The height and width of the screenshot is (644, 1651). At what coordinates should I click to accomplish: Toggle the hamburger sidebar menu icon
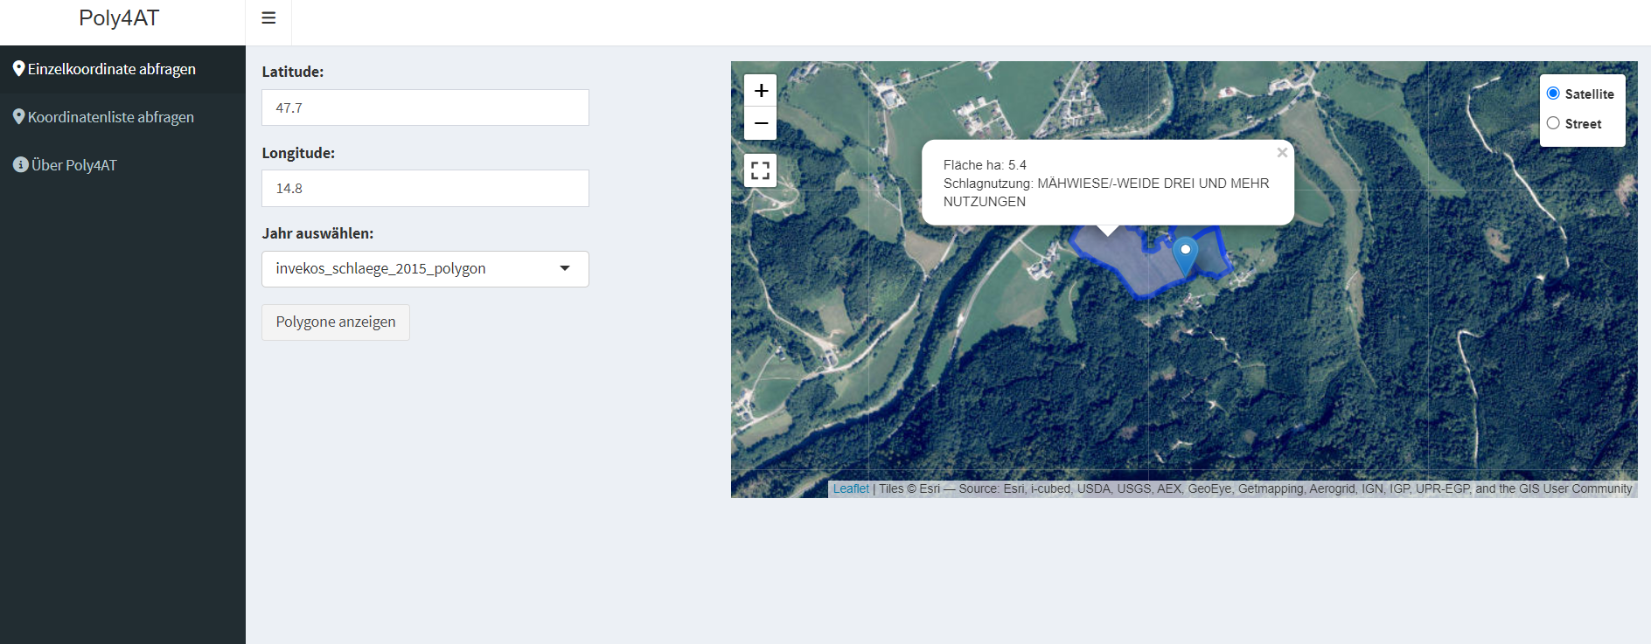(x=268, y=18)
